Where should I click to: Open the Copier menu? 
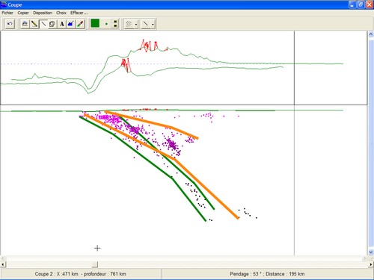[23, 13]
